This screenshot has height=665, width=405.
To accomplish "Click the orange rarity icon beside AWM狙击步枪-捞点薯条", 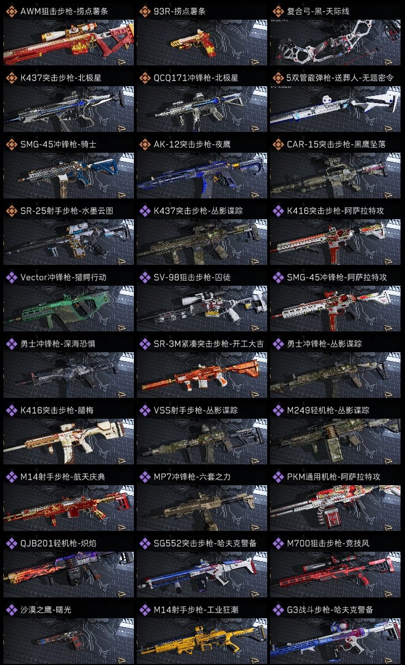I will coord(11,11).
